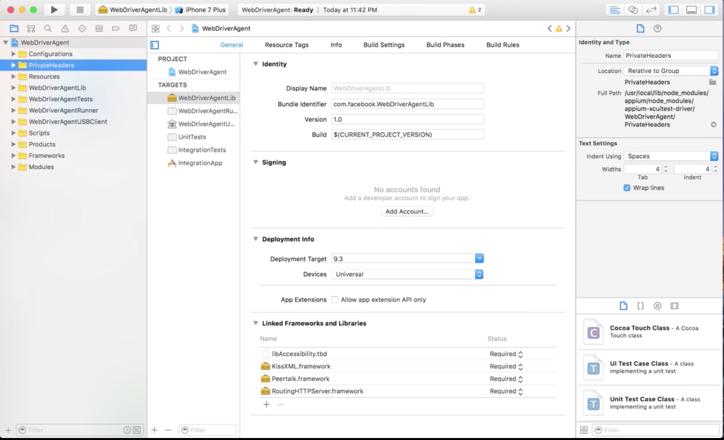This screenshot has height=440, width=724.
Task: Change KissXML.framework Required status
Action: (506, 366)
